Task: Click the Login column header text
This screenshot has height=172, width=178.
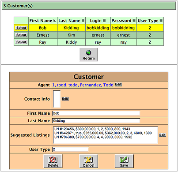Action: 96,21
